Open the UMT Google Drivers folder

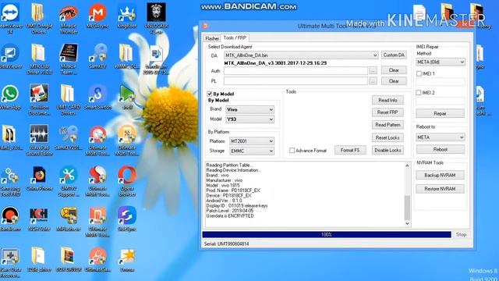[x=39, y=18]
